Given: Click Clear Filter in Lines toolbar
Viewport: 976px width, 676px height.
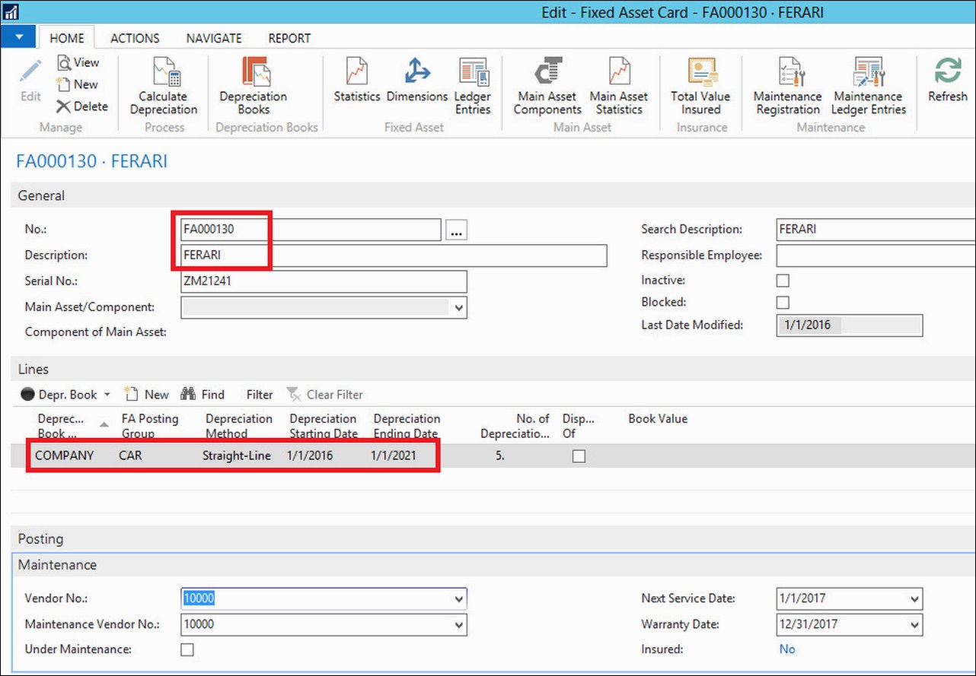Looking at the screenshot, I should click(325, 395).
